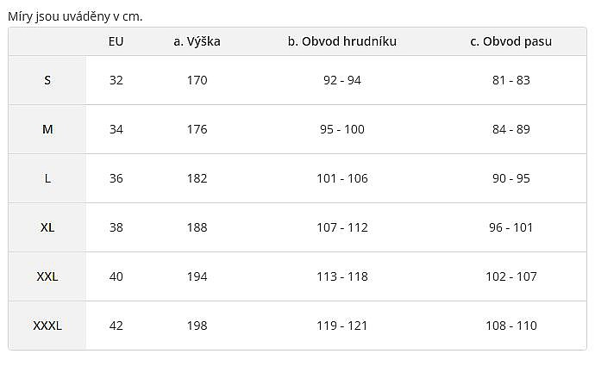The width and height of the screenshot is (595, 366).
Task: Select waist measurement 96 - 101 cell
Action: click(x=511, y=227)
